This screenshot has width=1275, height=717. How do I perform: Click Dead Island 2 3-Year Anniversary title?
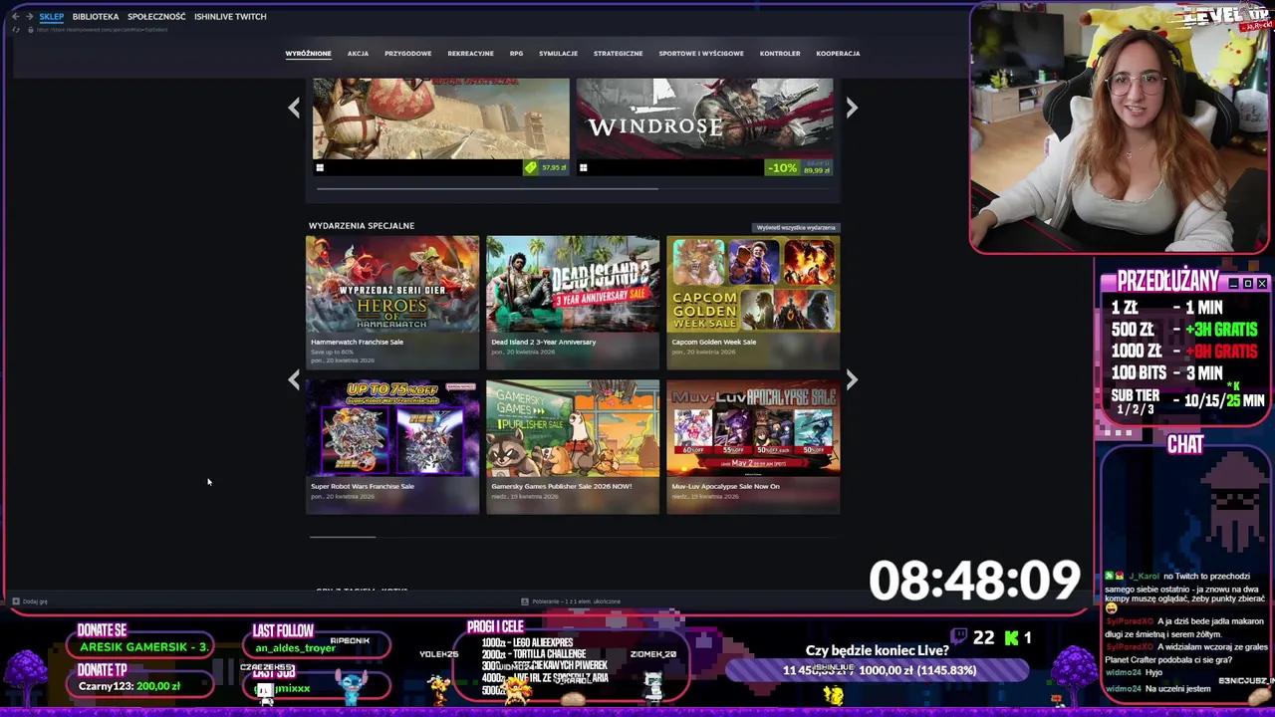[x=543, y=342]
